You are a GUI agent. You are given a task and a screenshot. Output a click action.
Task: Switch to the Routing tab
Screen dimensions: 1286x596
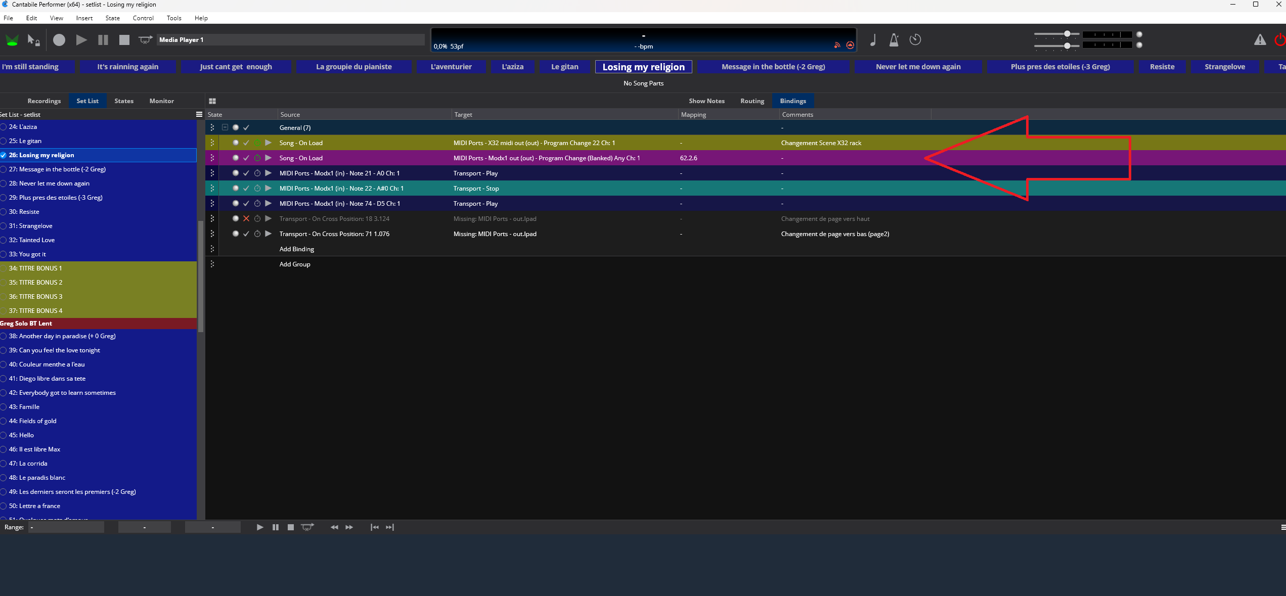tap(752, 101)
